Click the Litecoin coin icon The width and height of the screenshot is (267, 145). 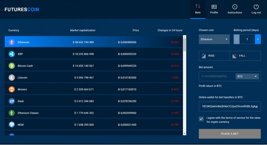[12, 78]
